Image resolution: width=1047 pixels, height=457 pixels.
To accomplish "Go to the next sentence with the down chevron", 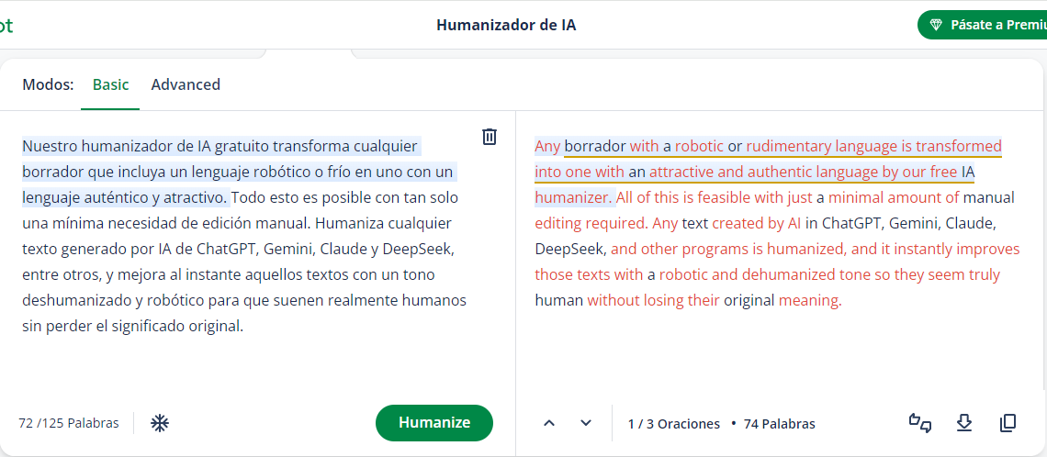I will point(586,423).
